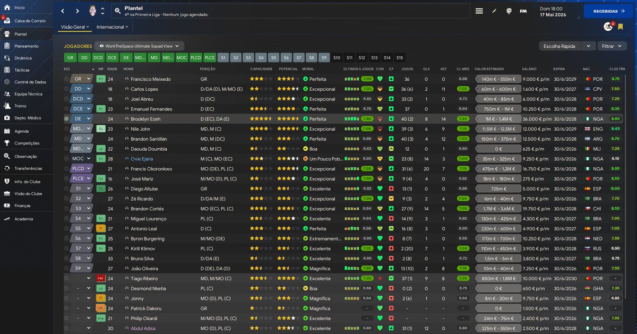Tick selection circle for Nile John
Screen dimensions: 637x334
coord(66,129)
